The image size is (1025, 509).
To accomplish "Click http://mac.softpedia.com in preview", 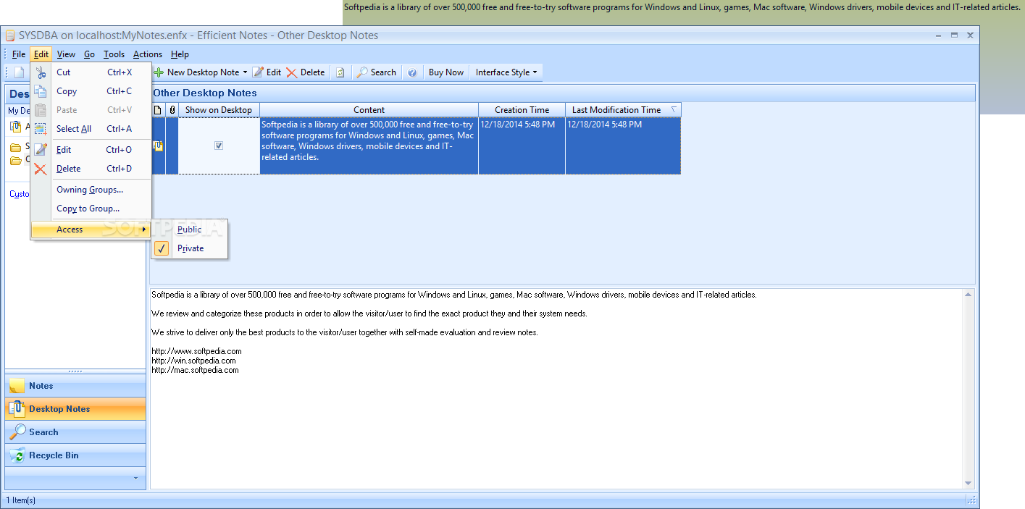I will point(195,370).
